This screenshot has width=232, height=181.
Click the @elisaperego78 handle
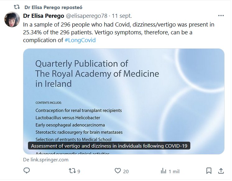[x=88, y=16]
